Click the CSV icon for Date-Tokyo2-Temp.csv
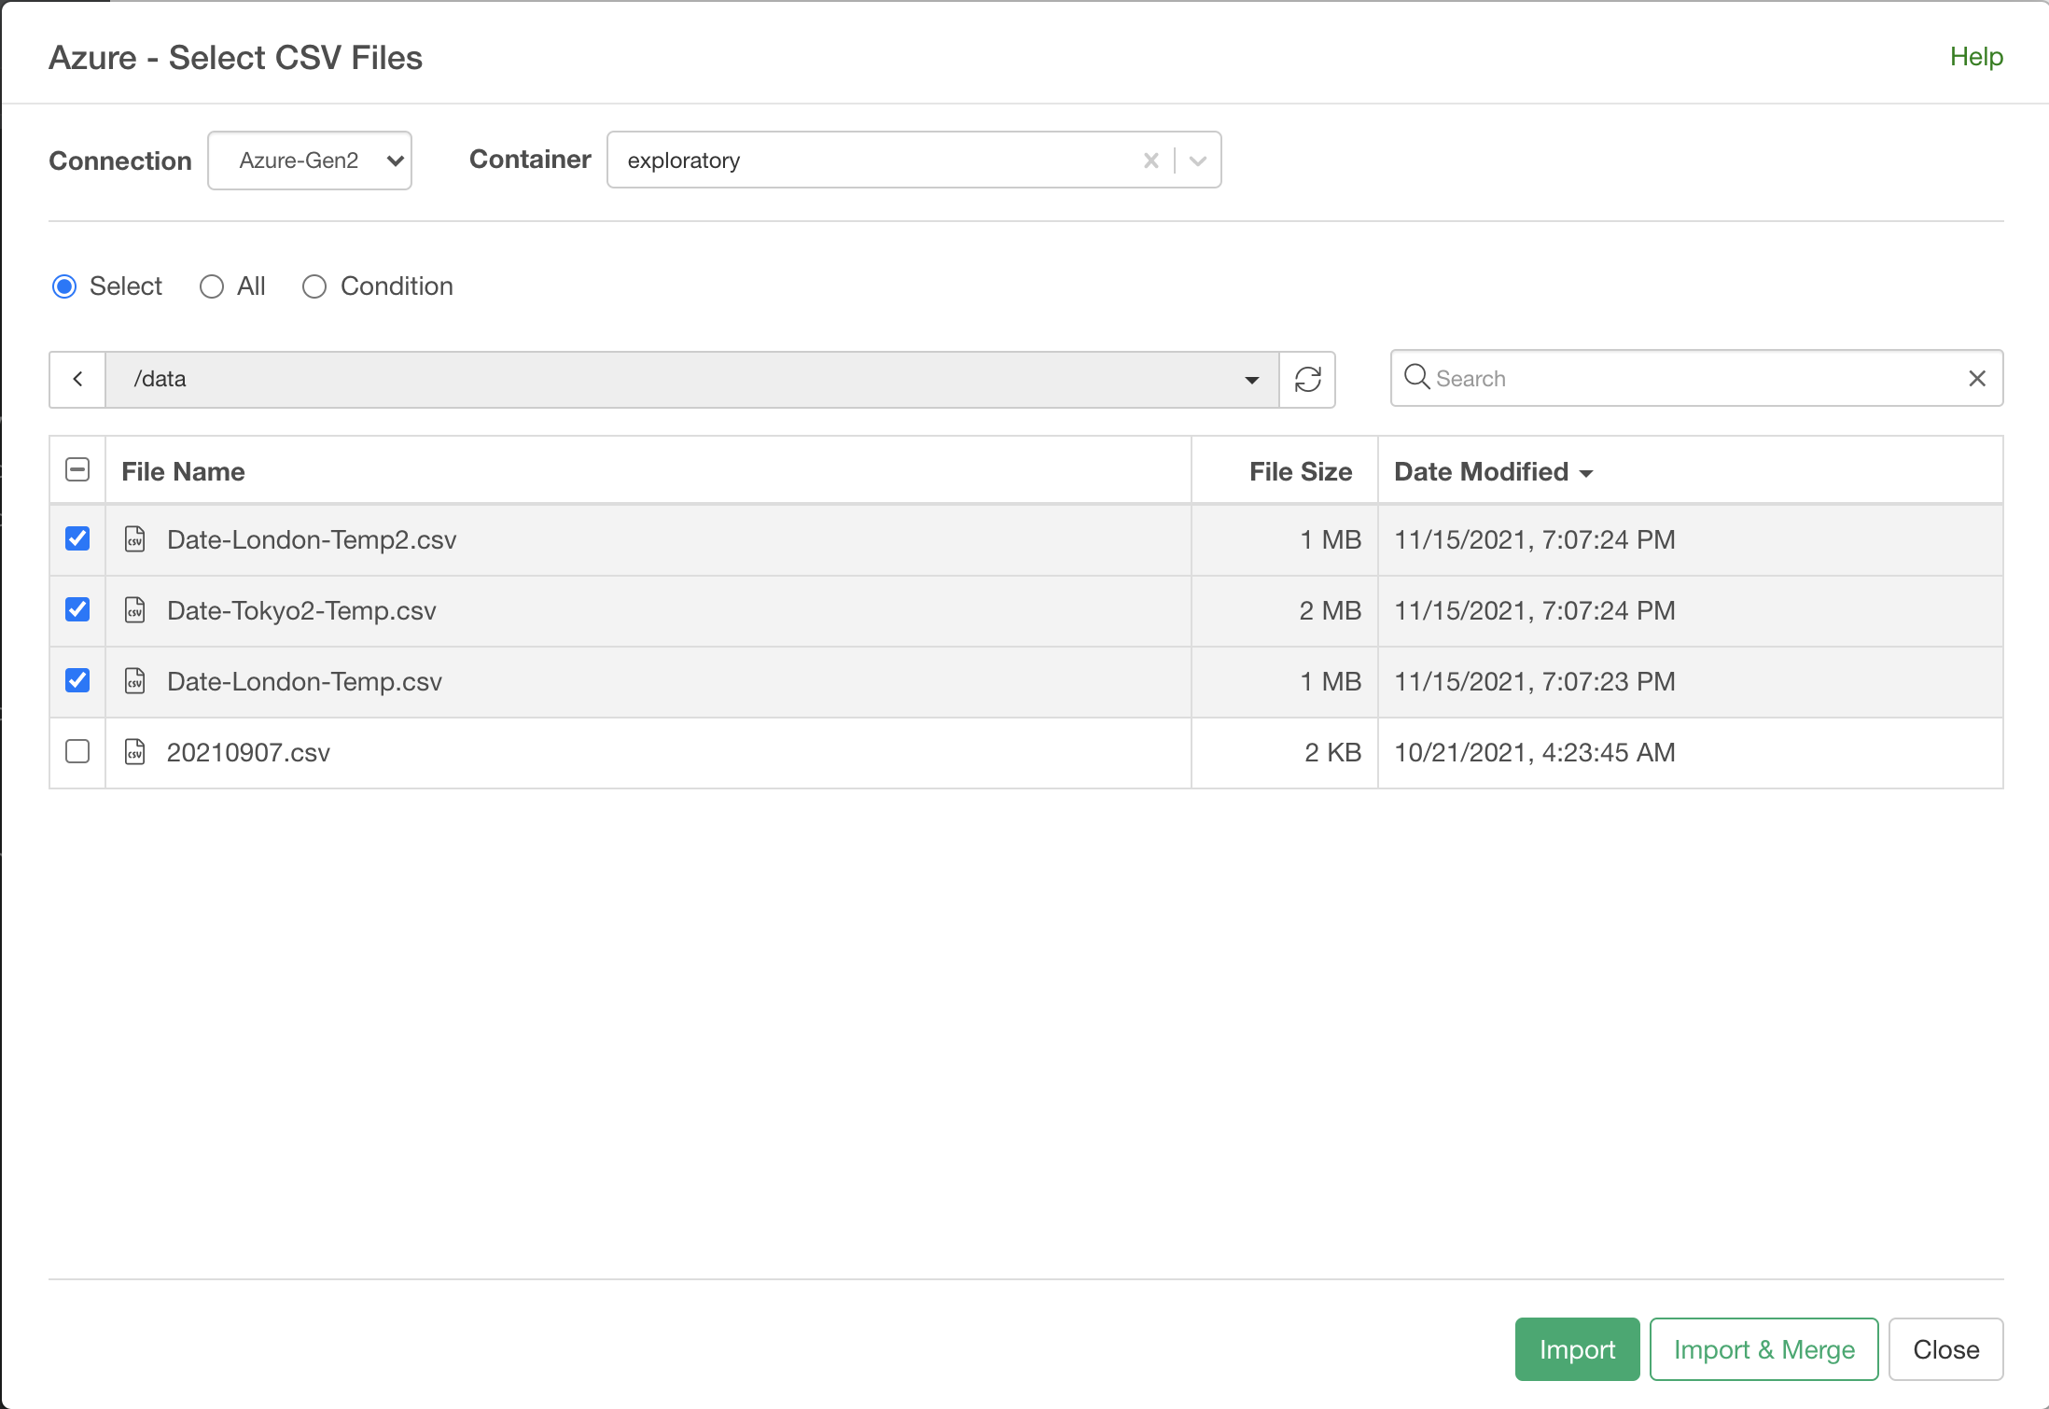Viewport: 2049px width, 1409px height. [x=135, y=610]
